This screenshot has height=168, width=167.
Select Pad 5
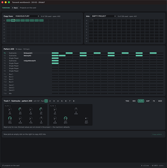62,101
